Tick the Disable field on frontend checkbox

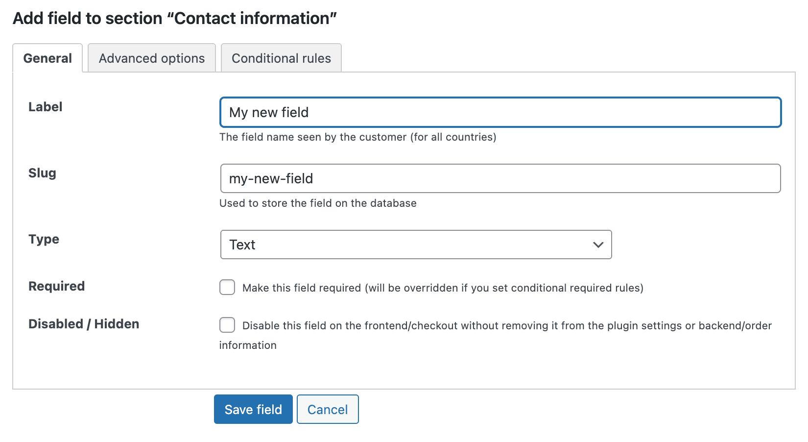(227, 325)
